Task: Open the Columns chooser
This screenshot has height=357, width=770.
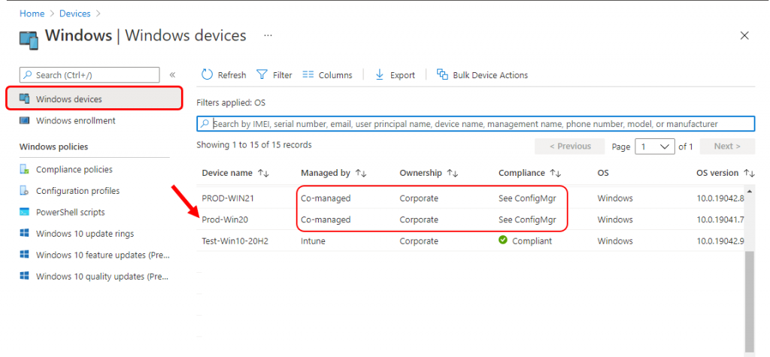Action: [x=328, y=74]
